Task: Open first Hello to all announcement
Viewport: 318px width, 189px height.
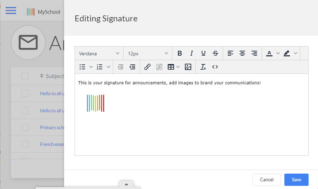Action: point(52,93)
